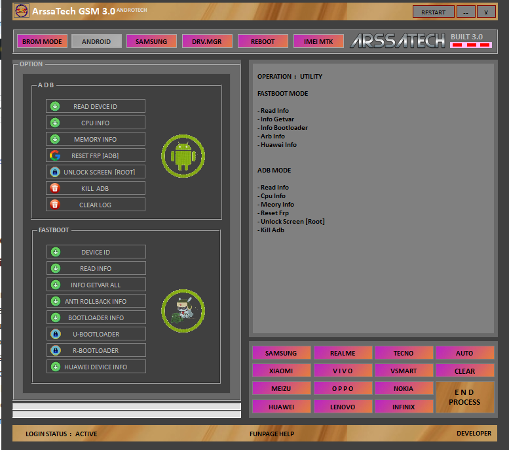Click the U-BOOTLOADER button
Viewport: 509px width, 450px height.
tap(96, 334)
